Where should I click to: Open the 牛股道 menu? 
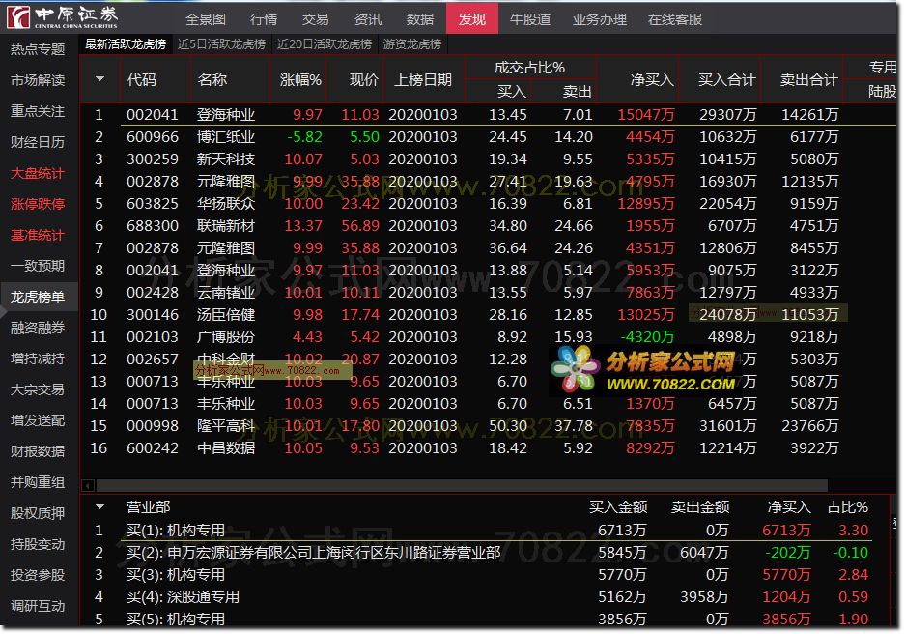pyautogui.click(x=530, y=19)
